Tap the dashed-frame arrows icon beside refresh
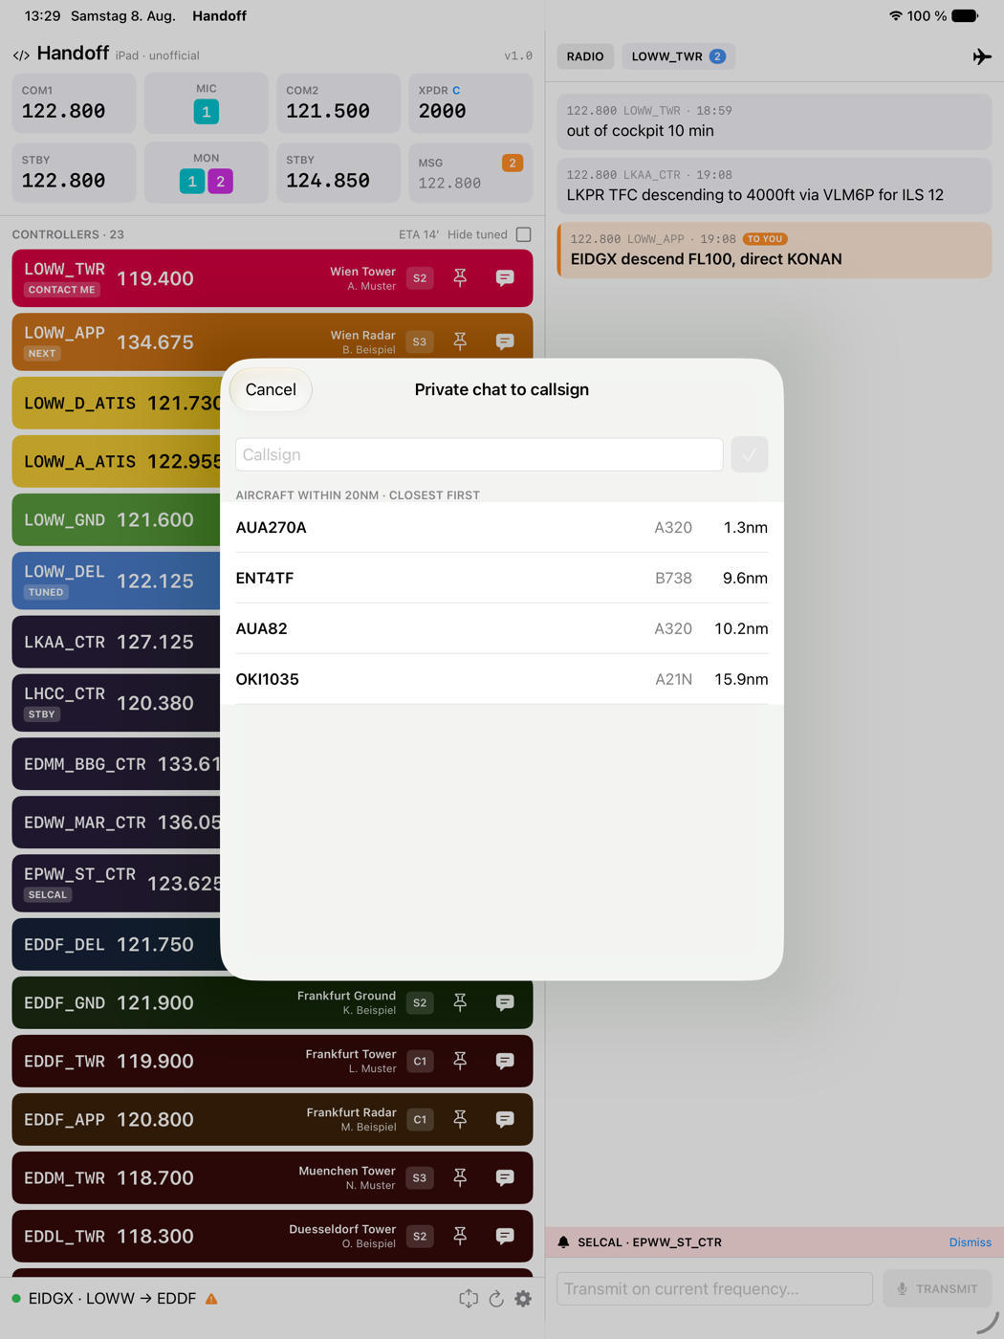This screenshot has height=1339, width=1004. coord(468,1299)
